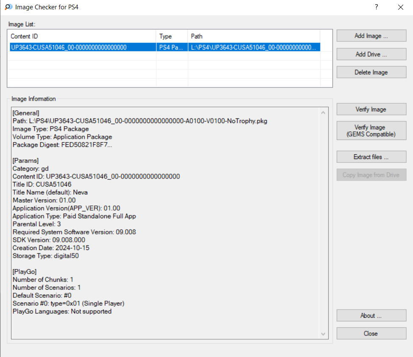Delete the selected image

371,72
